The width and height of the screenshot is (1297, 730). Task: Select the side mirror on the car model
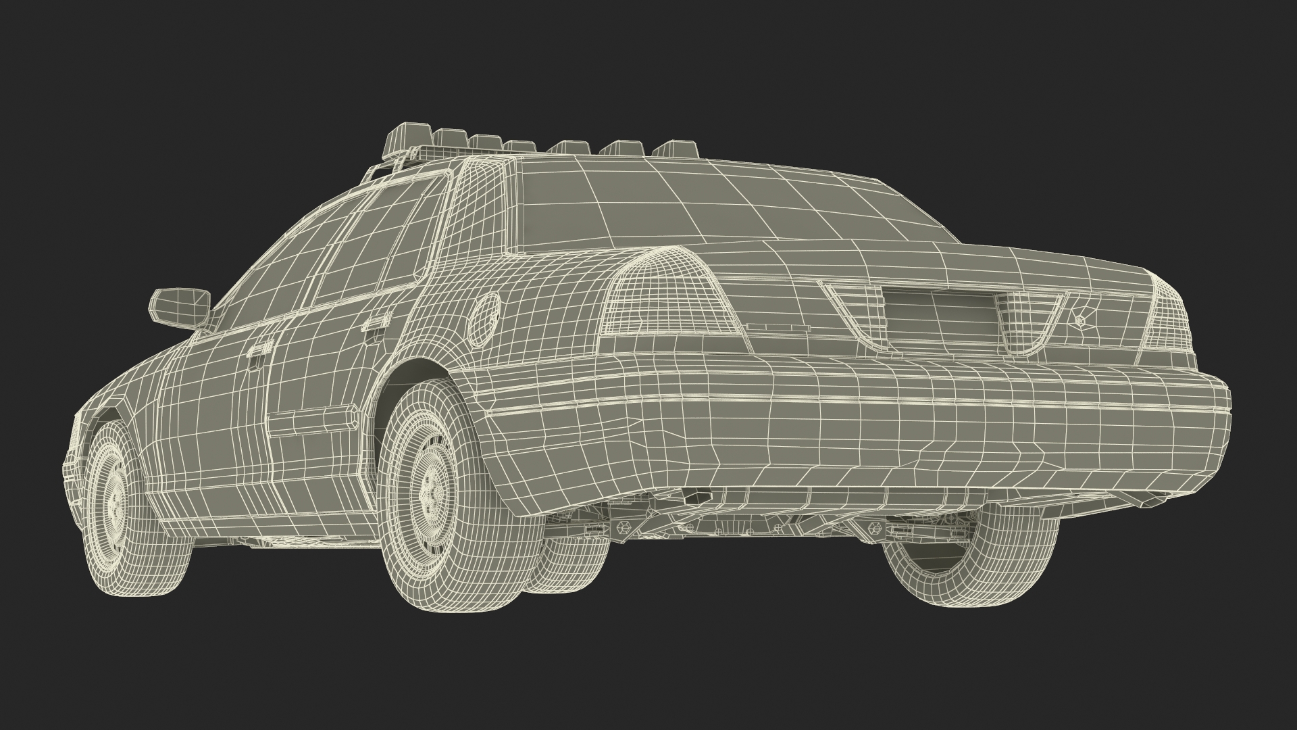pos(181,308)
